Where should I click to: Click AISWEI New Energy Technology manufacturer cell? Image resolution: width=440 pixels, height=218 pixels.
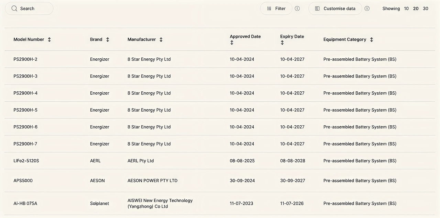(x=160, y=204)
